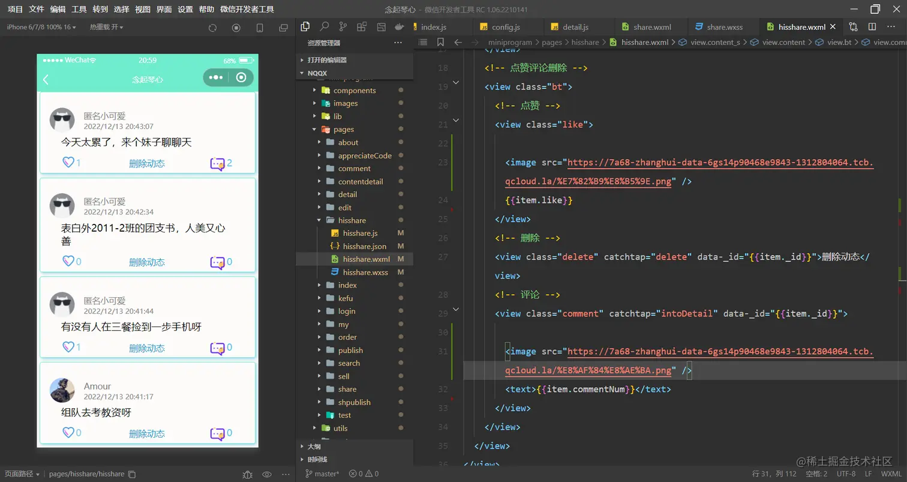Switch to the share.wxss tab
The height and width of the screenshot is (482, 907).
(x=725, y=27)
